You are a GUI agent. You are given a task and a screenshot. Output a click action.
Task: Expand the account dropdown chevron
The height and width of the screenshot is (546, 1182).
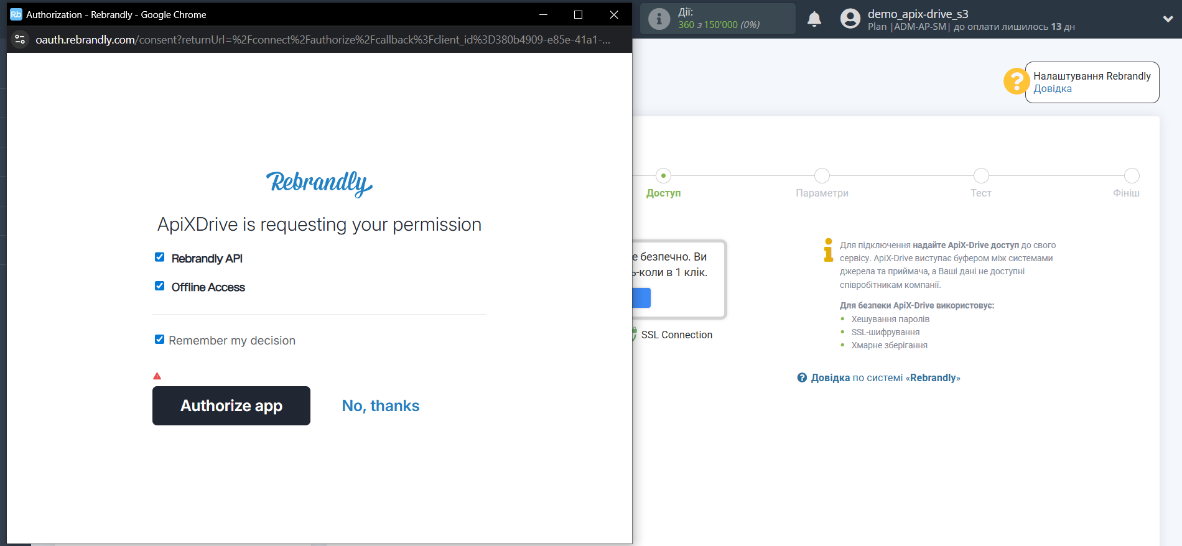point(1168,19)
